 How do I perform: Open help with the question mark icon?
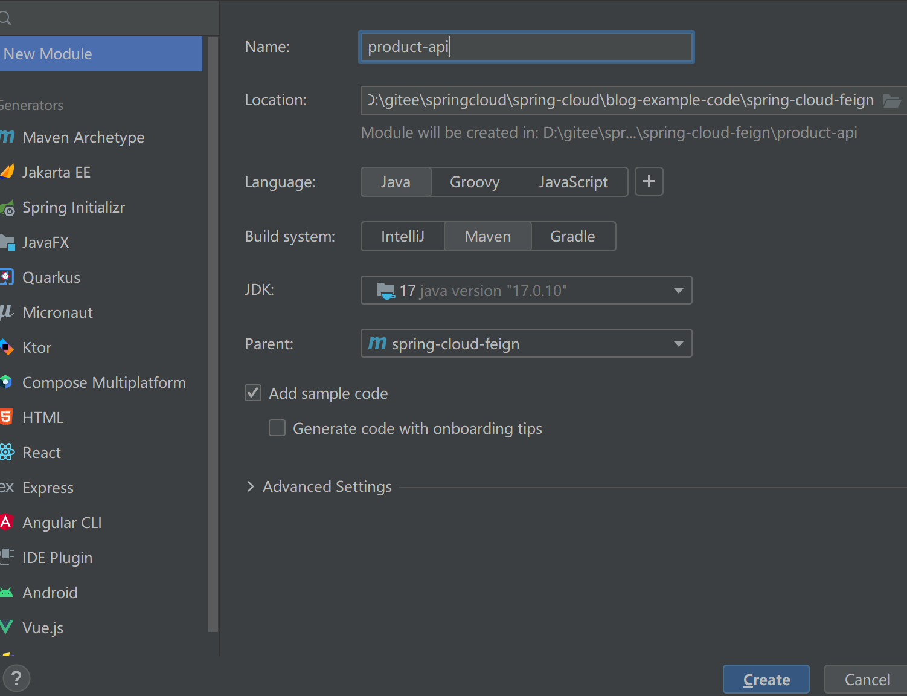click(x=16, y=678)
